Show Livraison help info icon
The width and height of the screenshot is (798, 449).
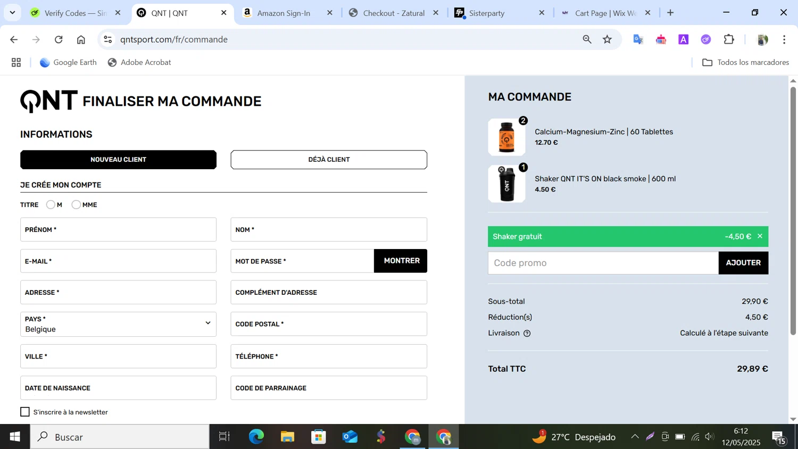[527, 334]
